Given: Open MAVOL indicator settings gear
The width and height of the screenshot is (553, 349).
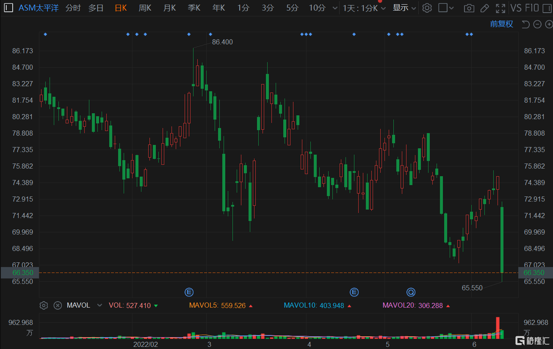Looking at the screenshot, I should (44, 305).
